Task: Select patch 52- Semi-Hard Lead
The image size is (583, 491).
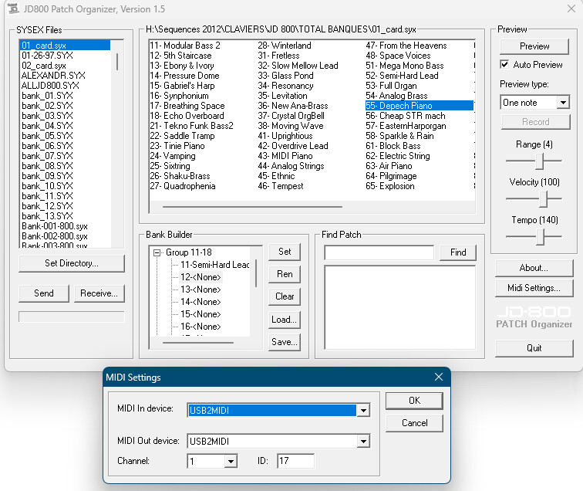Action: click(x=402, y=76)
